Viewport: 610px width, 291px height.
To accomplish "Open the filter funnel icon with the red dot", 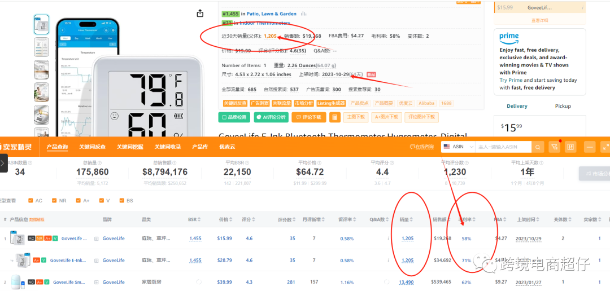I will [555, 147].
